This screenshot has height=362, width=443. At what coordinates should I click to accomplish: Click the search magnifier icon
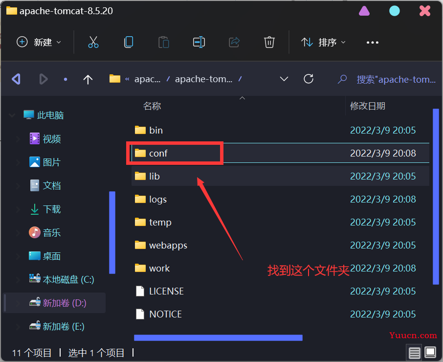(x=342, y=79)
